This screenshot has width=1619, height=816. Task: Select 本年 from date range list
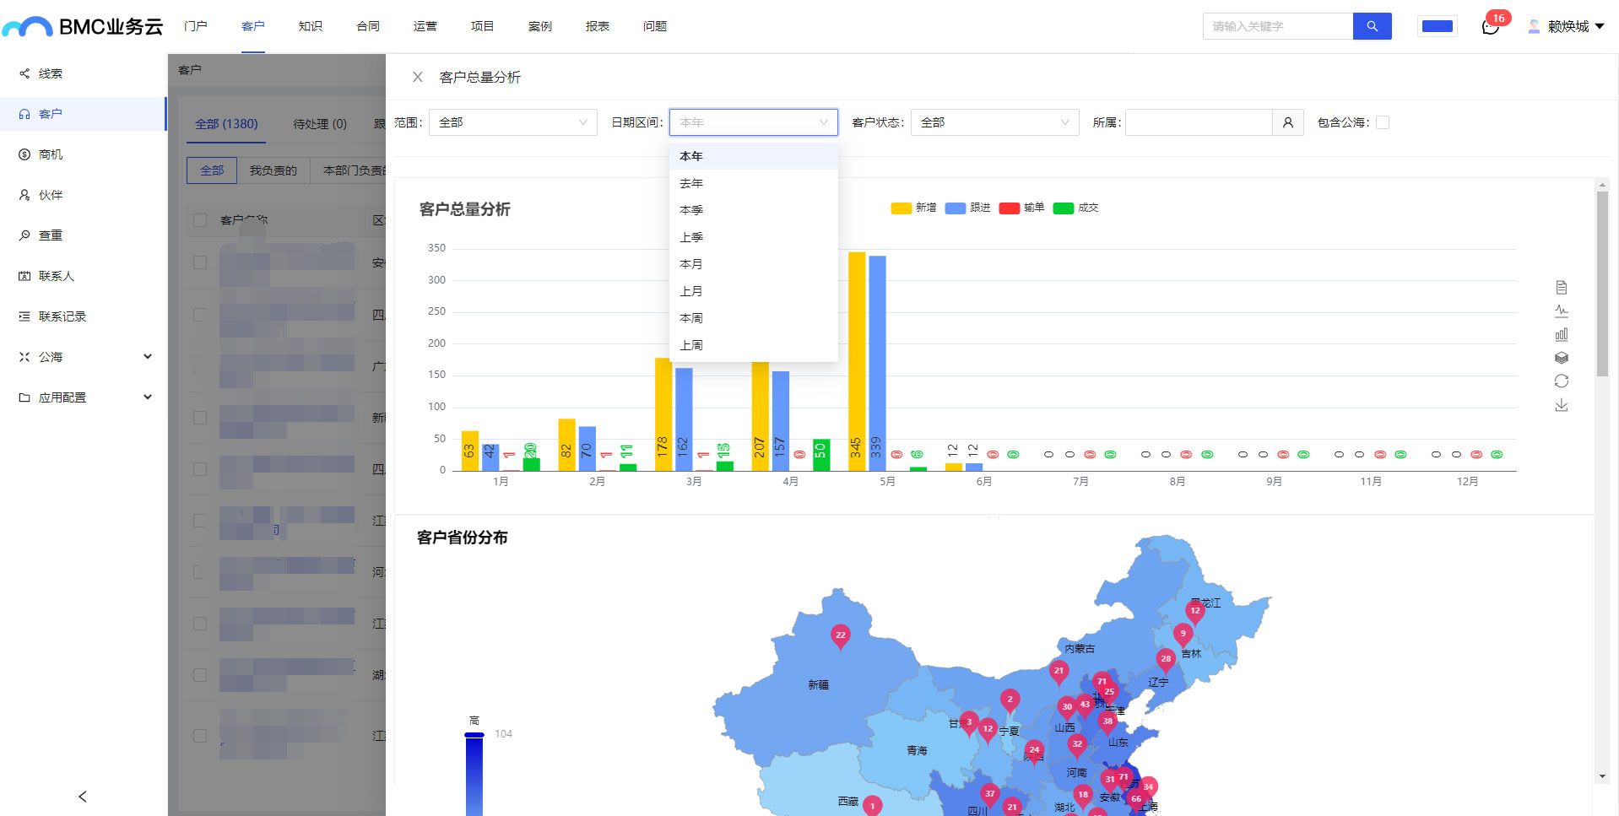point(754,156)
